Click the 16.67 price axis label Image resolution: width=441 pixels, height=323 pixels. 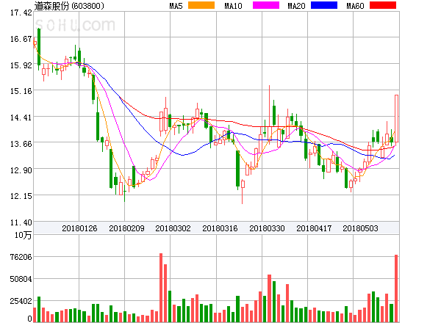coord(21,39)
